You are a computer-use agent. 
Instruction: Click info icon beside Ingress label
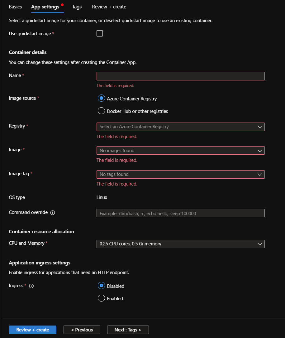(x=31, y=286)
